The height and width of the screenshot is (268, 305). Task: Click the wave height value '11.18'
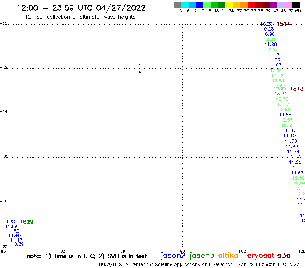click(x=289, y=130)
